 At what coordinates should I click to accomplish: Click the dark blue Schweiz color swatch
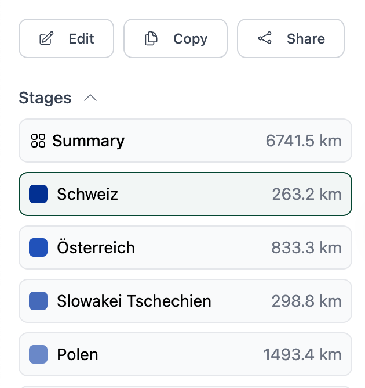tap(38, 194)
